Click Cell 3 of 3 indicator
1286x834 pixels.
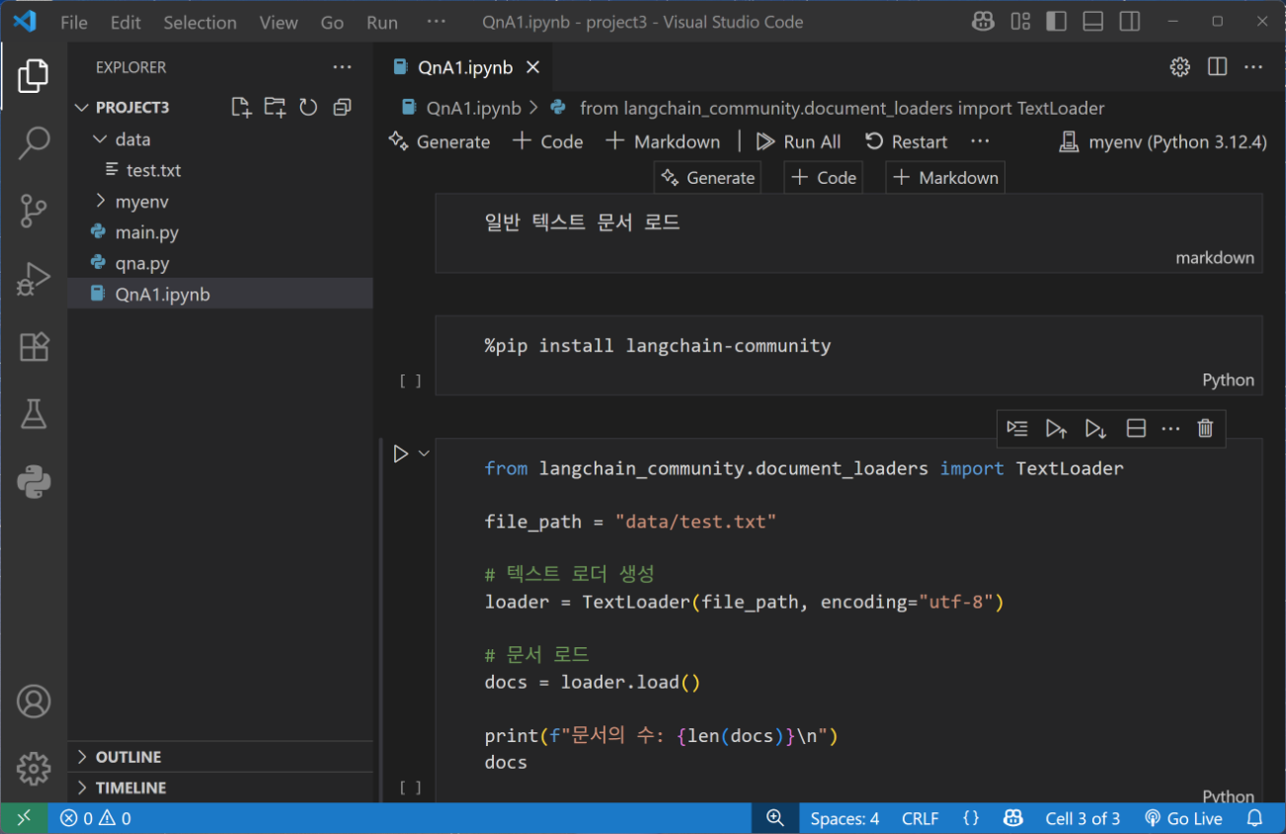1083,818
